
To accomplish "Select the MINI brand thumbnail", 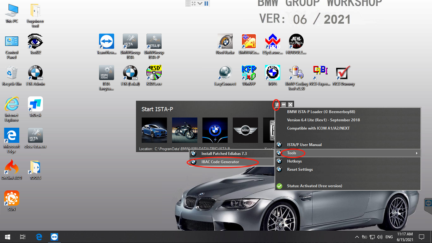I will [245, 130].
